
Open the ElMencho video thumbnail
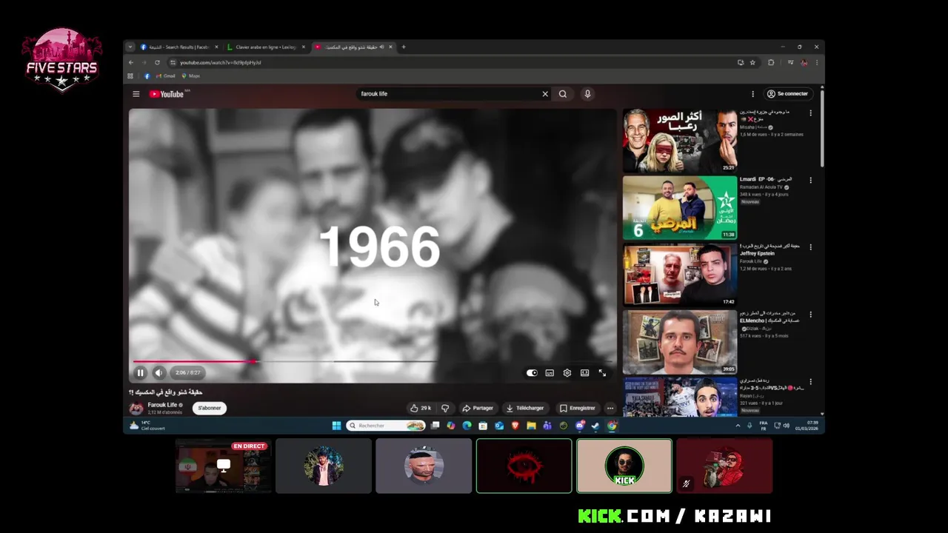pyautogui.click(x=680, y=342)
